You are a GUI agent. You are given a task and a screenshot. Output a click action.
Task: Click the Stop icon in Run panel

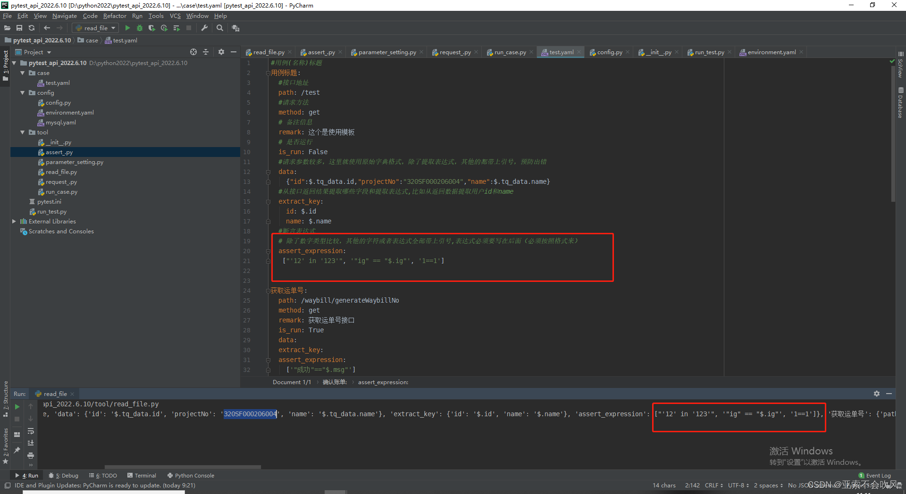[17, 419]
